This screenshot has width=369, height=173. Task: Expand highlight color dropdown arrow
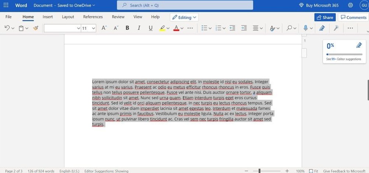[x=168, y=28]
